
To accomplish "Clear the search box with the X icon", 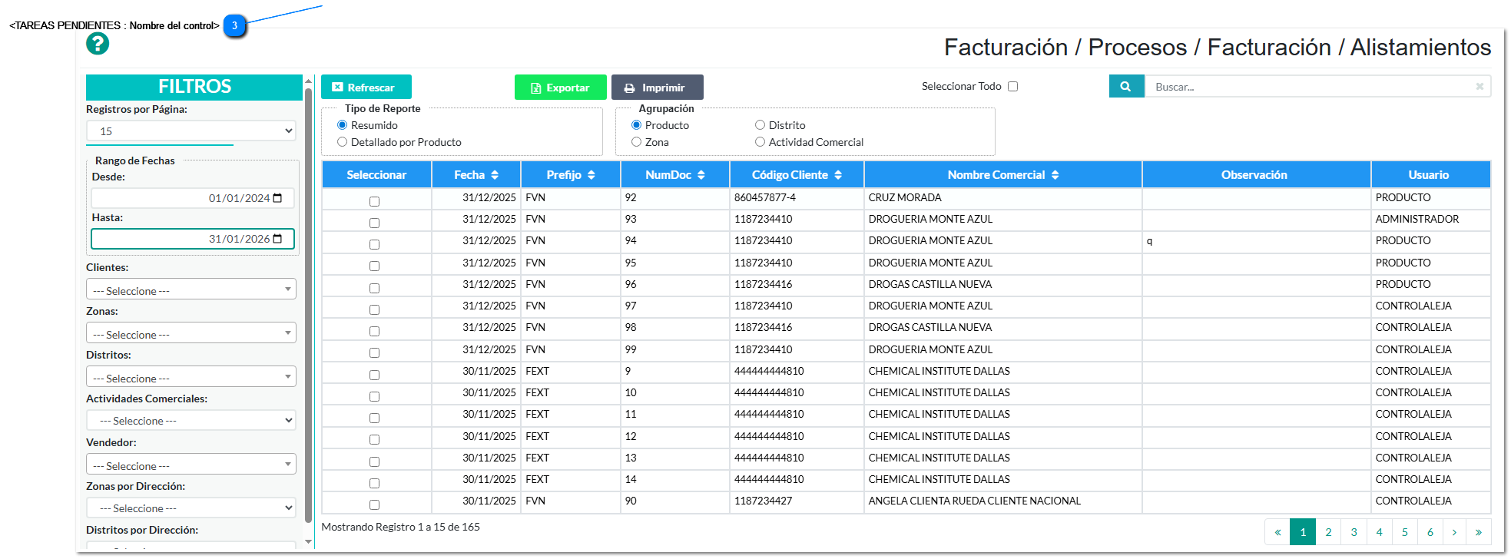I will [x=1479, y=87].
